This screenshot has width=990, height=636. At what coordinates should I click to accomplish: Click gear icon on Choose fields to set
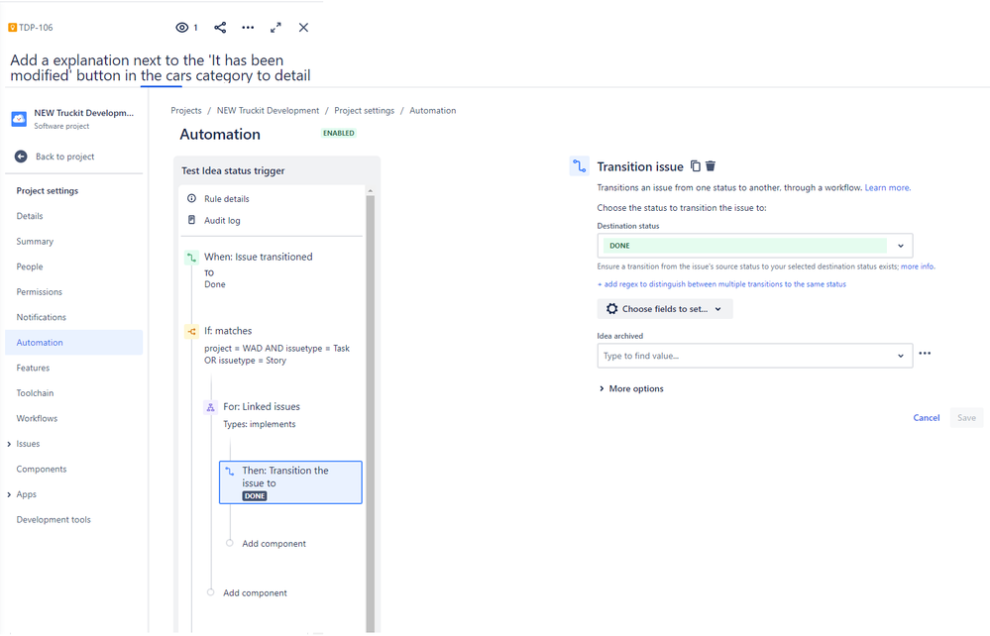click(611, 309)
